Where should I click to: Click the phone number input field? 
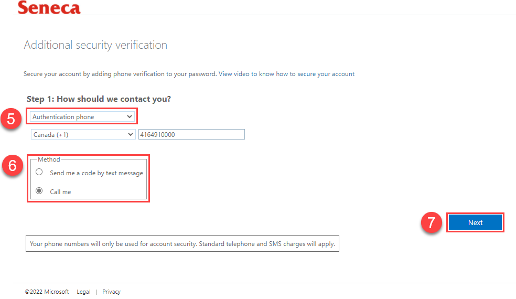[191, 134]
